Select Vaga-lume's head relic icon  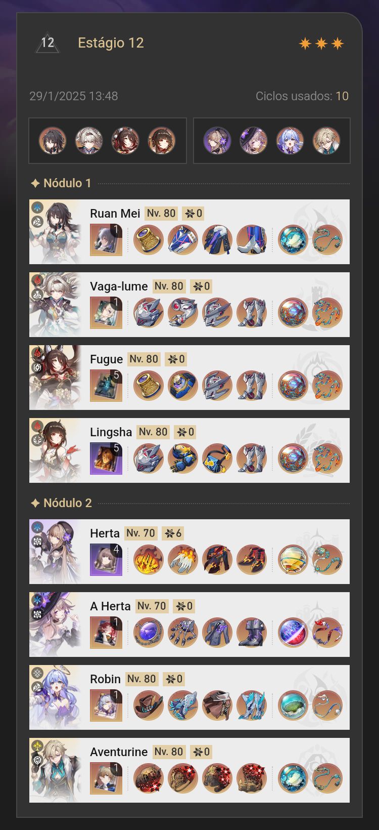tap(149, 313)
